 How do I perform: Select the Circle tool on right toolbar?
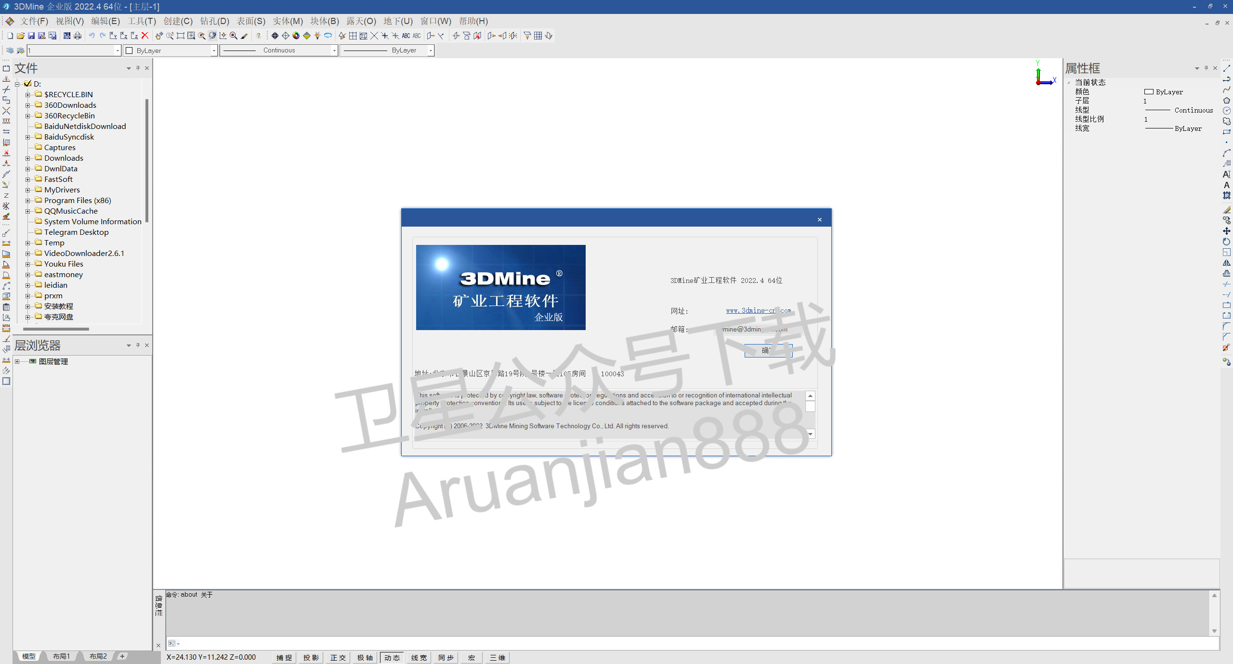[1227, 111]
